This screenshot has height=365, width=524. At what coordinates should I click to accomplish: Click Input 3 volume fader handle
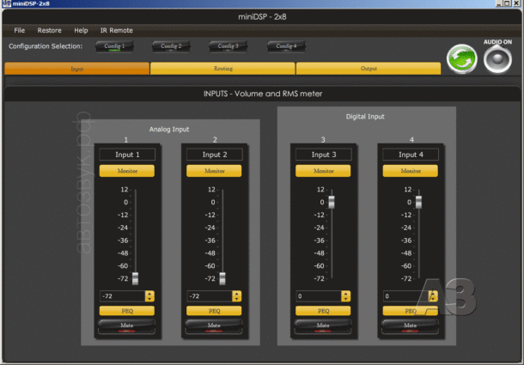(332, 202)
